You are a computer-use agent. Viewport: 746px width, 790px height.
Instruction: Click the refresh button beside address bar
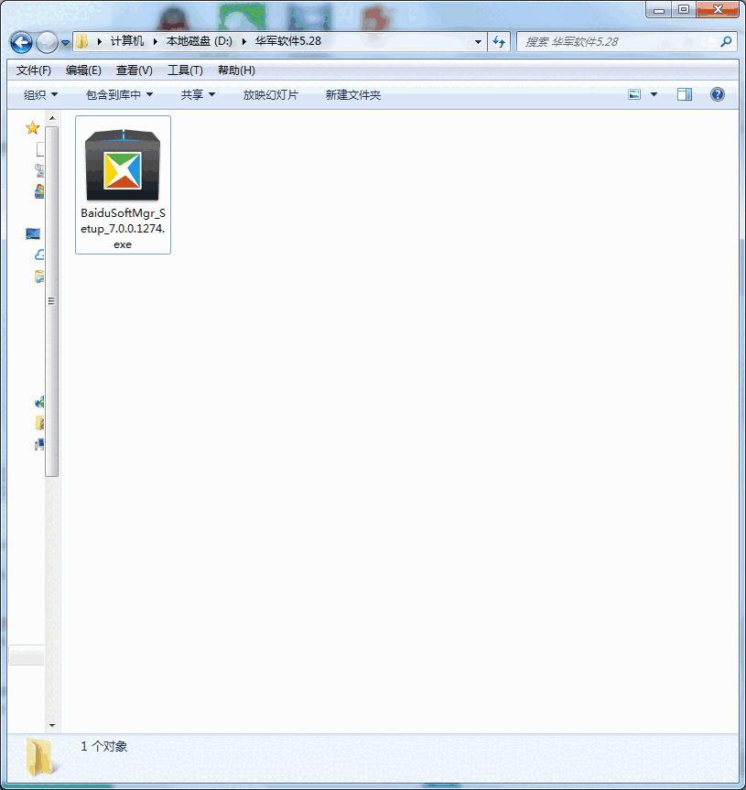[499, 42]
